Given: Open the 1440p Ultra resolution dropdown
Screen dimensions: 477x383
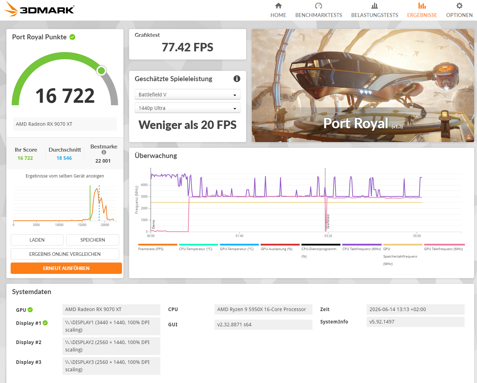Looking at the screenshot, I should click(x=188, y=108).
